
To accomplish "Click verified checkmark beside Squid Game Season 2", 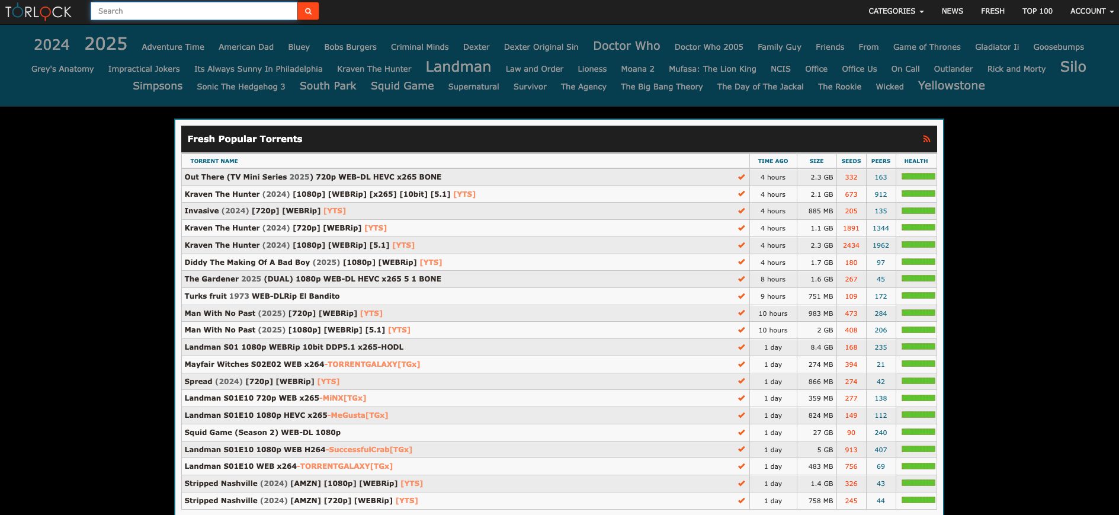I will point(741,433).
